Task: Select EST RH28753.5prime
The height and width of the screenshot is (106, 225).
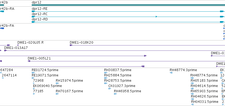Action: pos(118,81)
